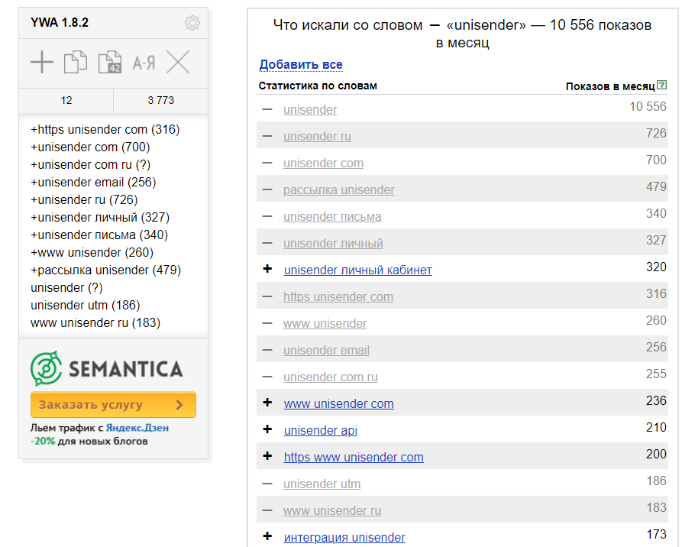The height and width of the screenshot is (547, 682).
Task: Remove 'unisender utm' with minus icon
Action: click(x=267, y=484)
